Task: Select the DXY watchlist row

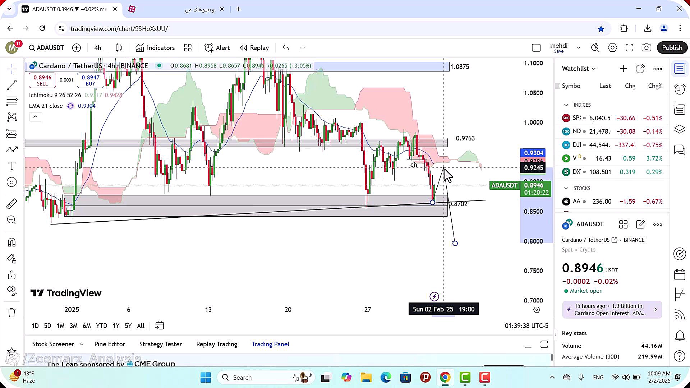Action: point(612,172)
